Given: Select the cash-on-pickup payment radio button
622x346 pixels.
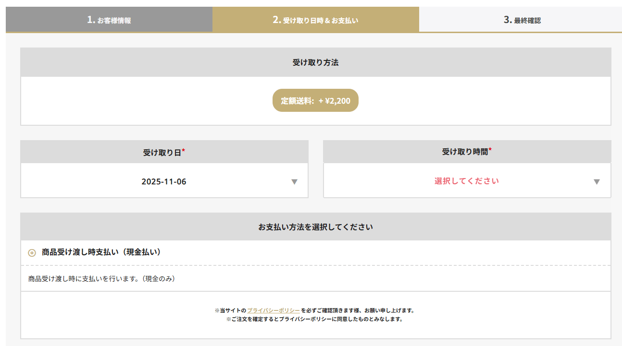Looking at the screenshot, I should coord(32,252).
